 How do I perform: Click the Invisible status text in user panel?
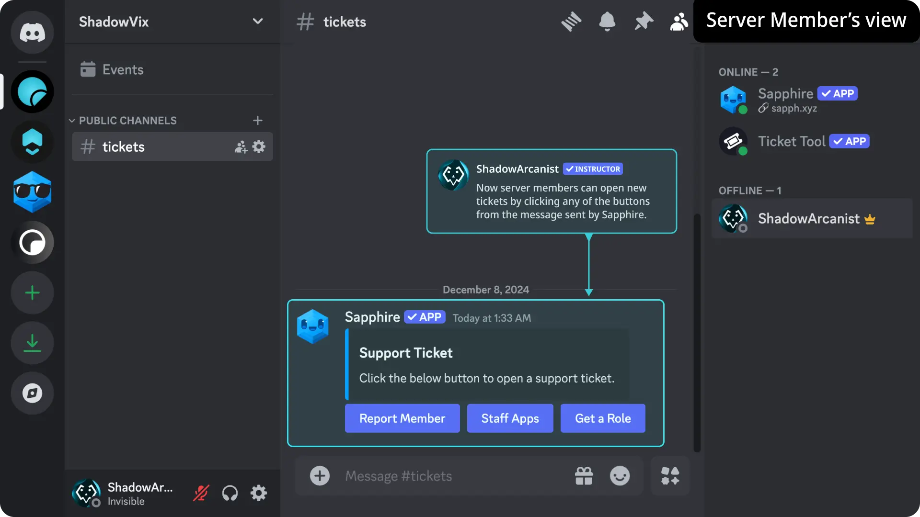(126, 501)
